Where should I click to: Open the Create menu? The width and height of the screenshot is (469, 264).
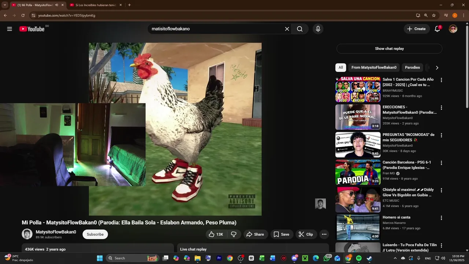(x=417, y=29)
